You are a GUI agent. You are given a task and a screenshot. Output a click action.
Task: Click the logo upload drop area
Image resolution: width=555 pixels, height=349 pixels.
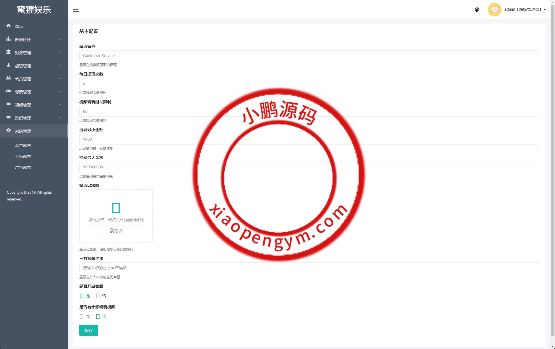point(116,212)
